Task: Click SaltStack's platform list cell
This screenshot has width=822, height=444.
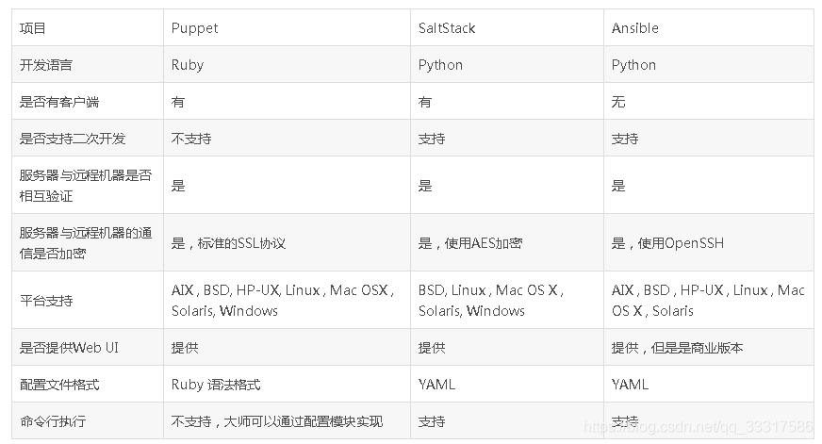Action: [x=507, y=301]
